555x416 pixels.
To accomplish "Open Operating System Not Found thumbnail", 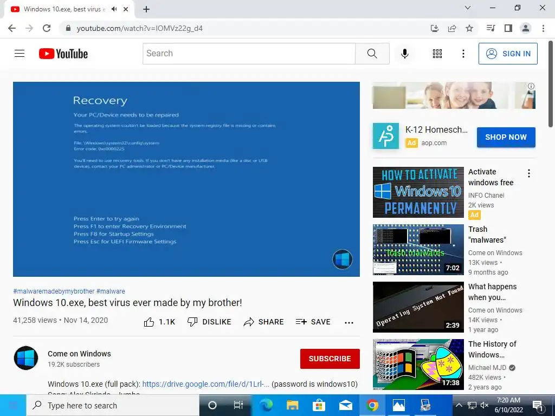I will pos(418,307).
